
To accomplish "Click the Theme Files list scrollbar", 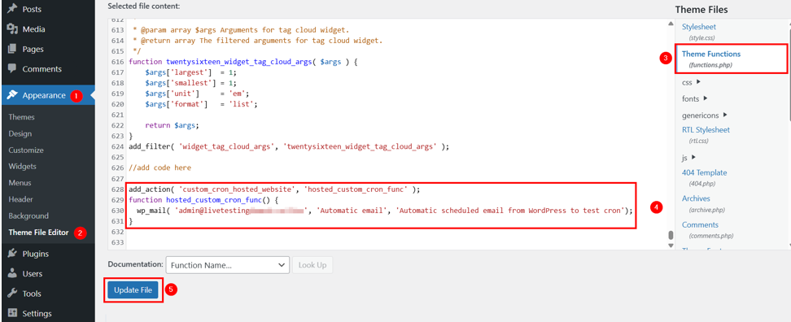I will coord(789,76).
